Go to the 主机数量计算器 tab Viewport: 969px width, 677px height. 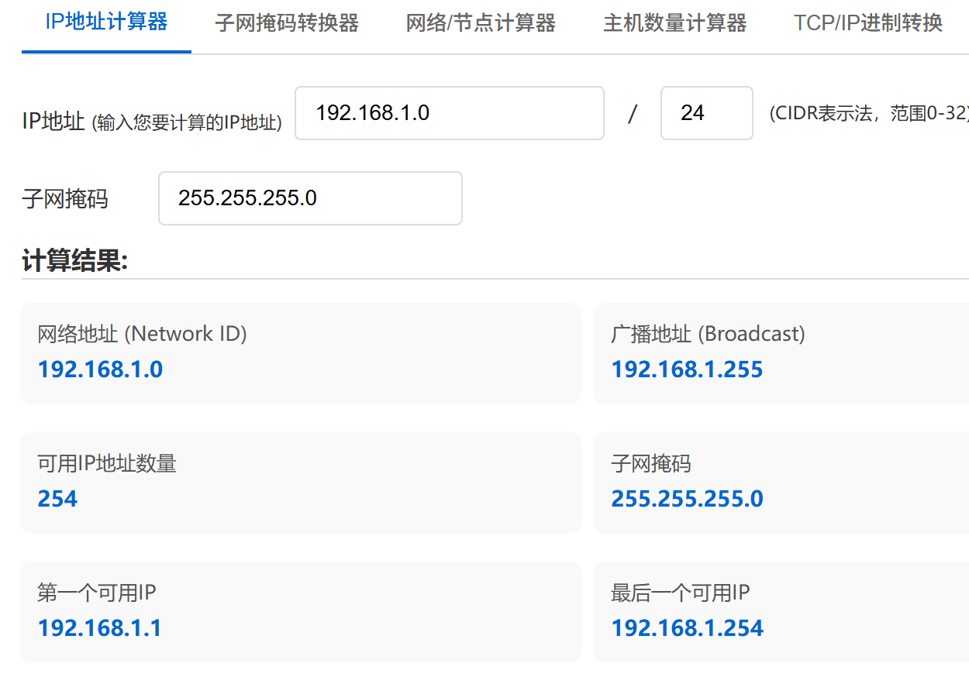point(674,23)
